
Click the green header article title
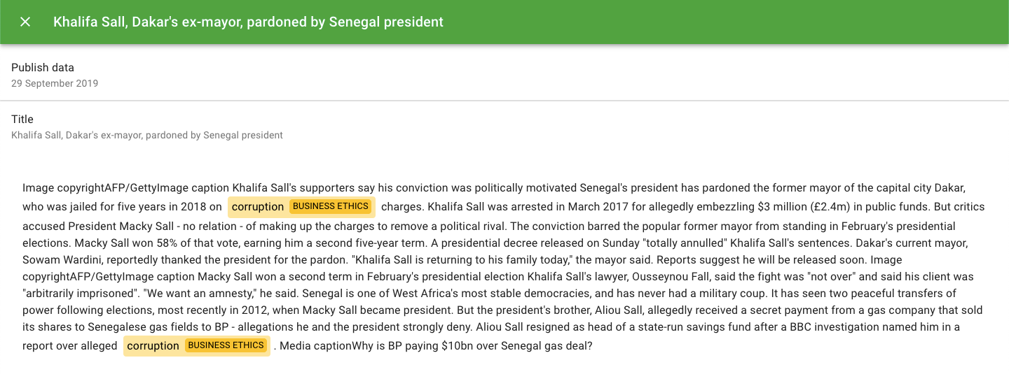tap(248, 22)
